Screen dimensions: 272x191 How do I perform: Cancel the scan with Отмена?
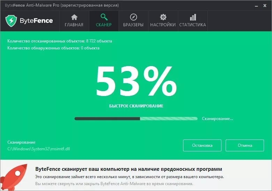245,145
